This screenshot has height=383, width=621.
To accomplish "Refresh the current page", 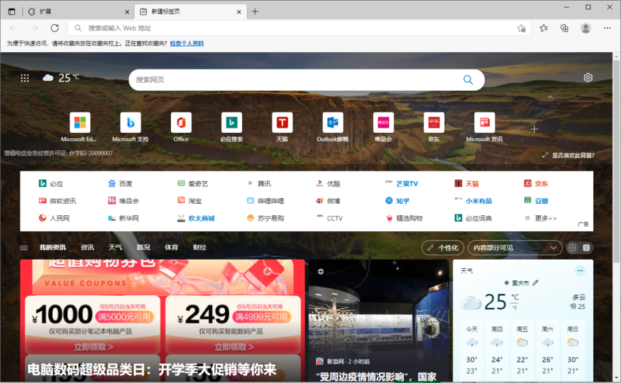I will 55,28.
